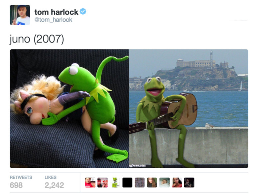The width and height of the screenshot is (255, 196).
Task: Select the tweet text juno (2007)
Action: pyautogui.click(x=37, y=39)
